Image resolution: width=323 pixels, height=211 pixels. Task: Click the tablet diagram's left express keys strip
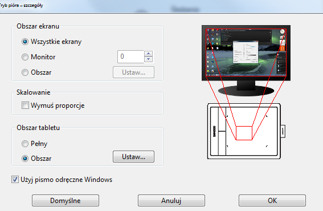[x=218, y=131]
